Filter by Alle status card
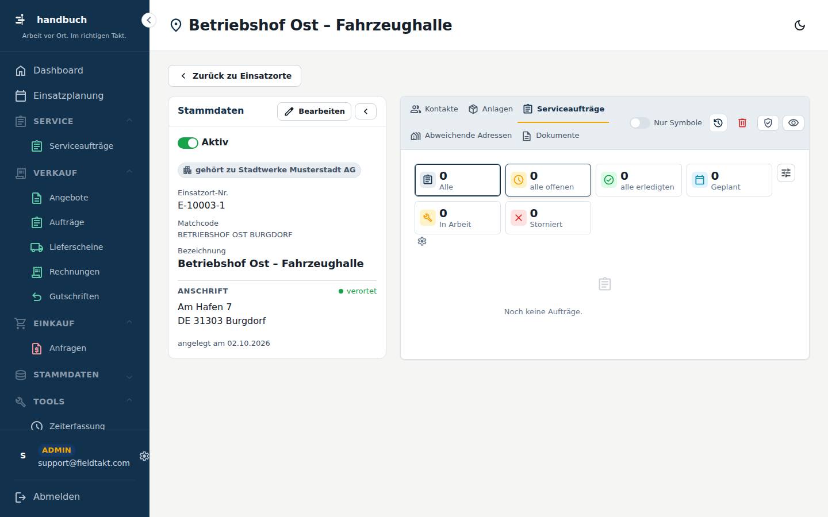Image resolution: width=828 pixels, height=517 pixels. coord(458,180)
